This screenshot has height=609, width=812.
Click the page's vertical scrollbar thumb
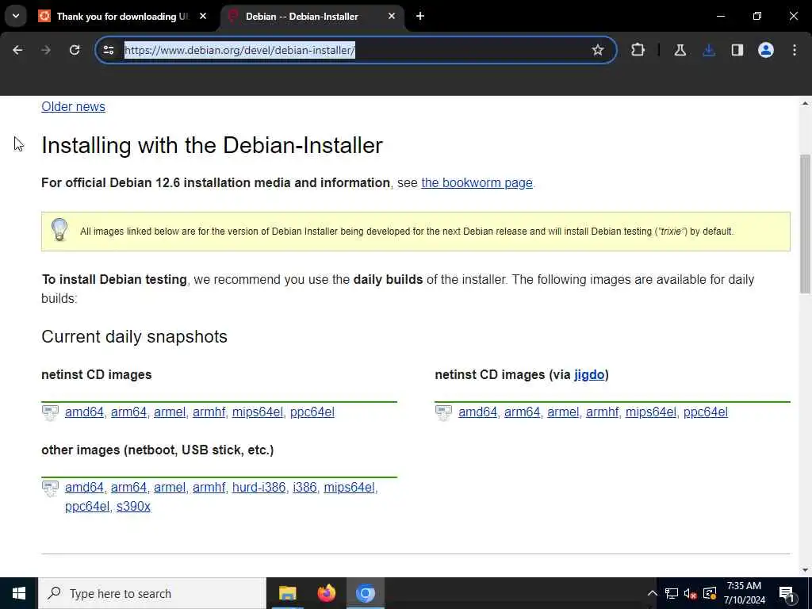click(x=805, y=224)
